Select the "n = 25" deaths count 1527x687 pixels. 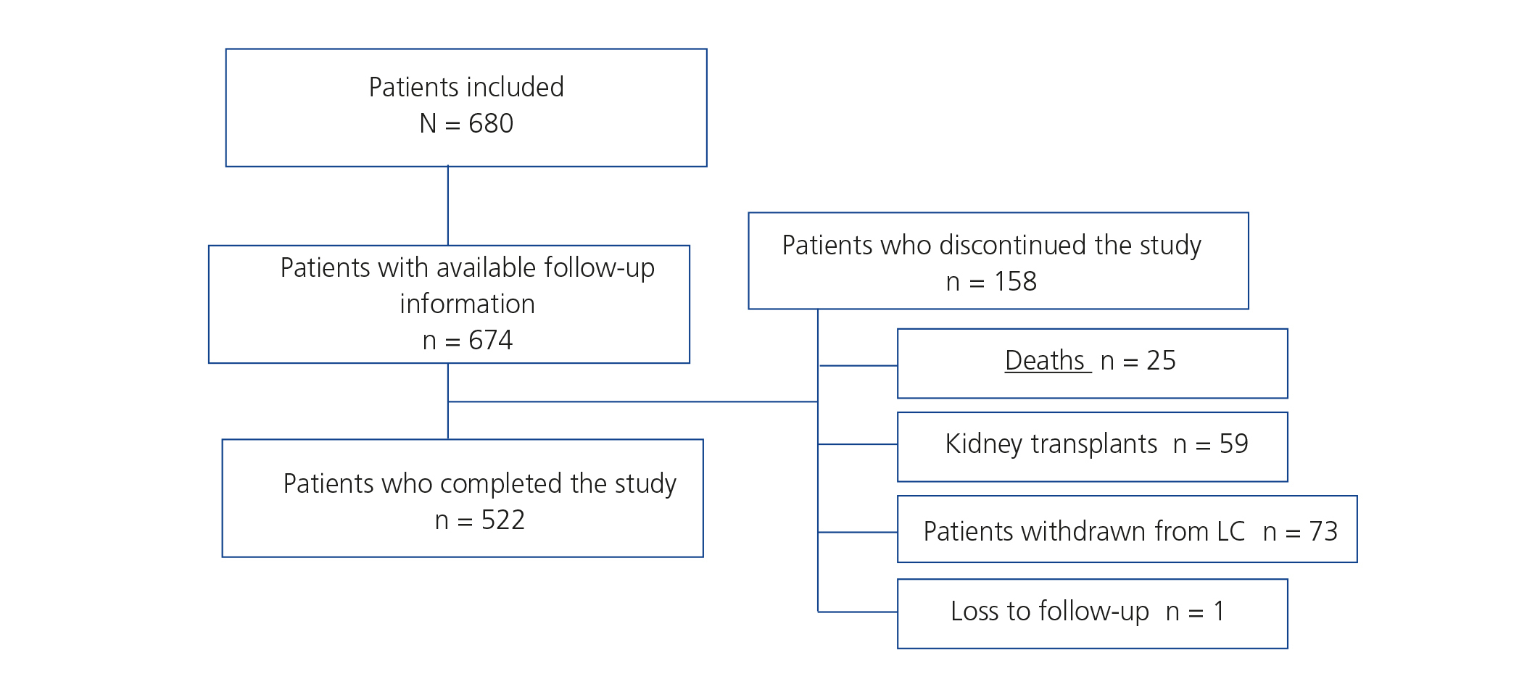[1138, 361]
